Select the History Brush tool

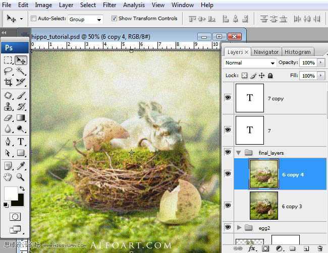tap(21, 106)
